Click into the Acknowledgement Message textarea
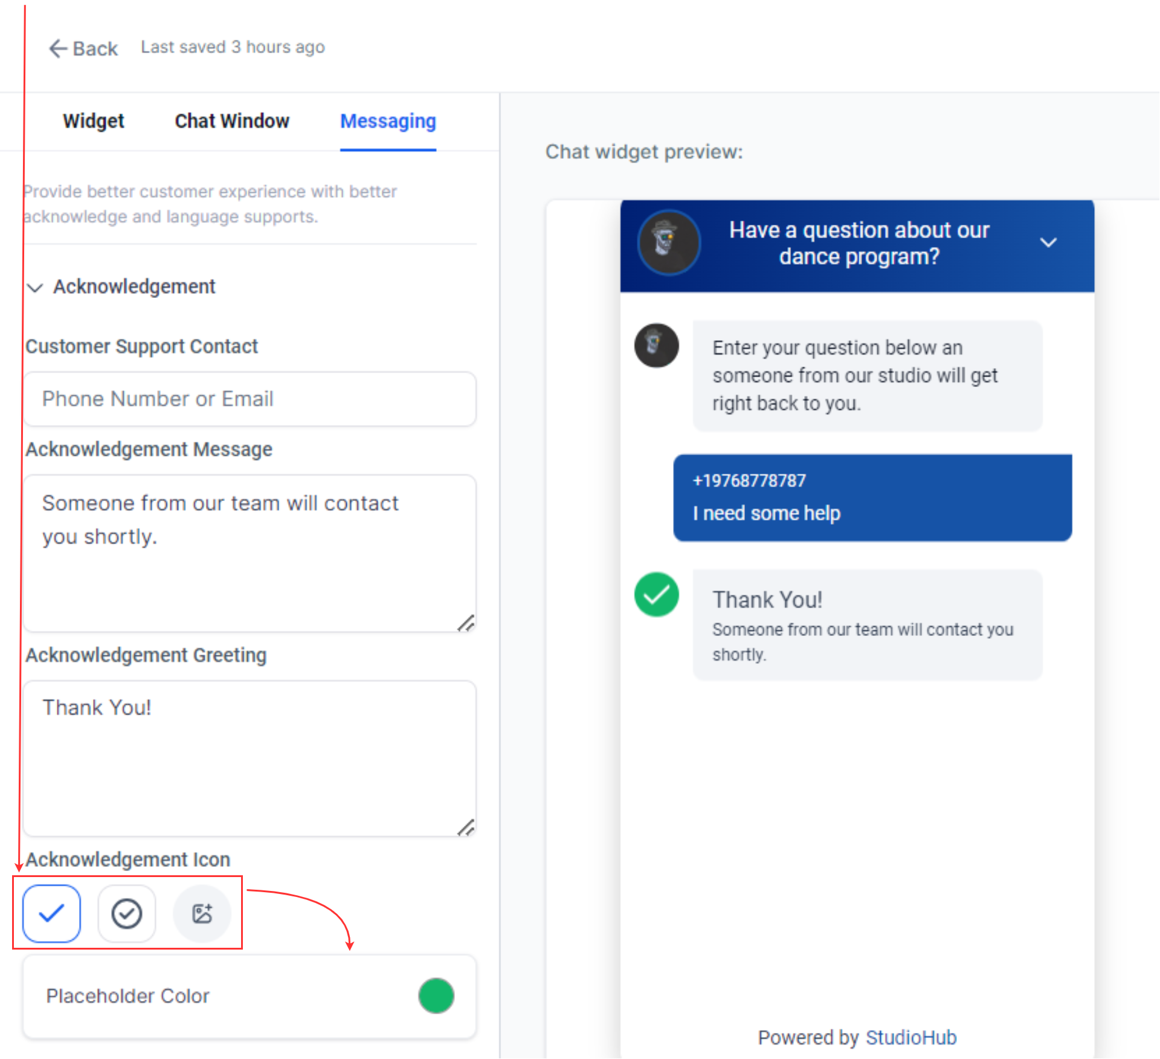 tap(250, 553)
